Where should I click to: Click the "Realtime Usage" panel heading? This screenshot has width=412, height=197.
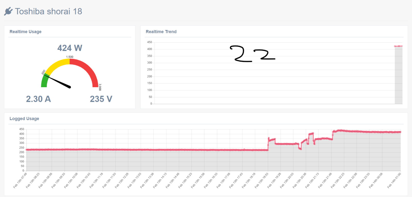[x=25, y=32]
